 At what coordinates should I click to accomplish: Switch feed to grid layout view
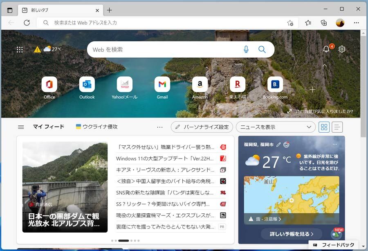click(324, 127)
